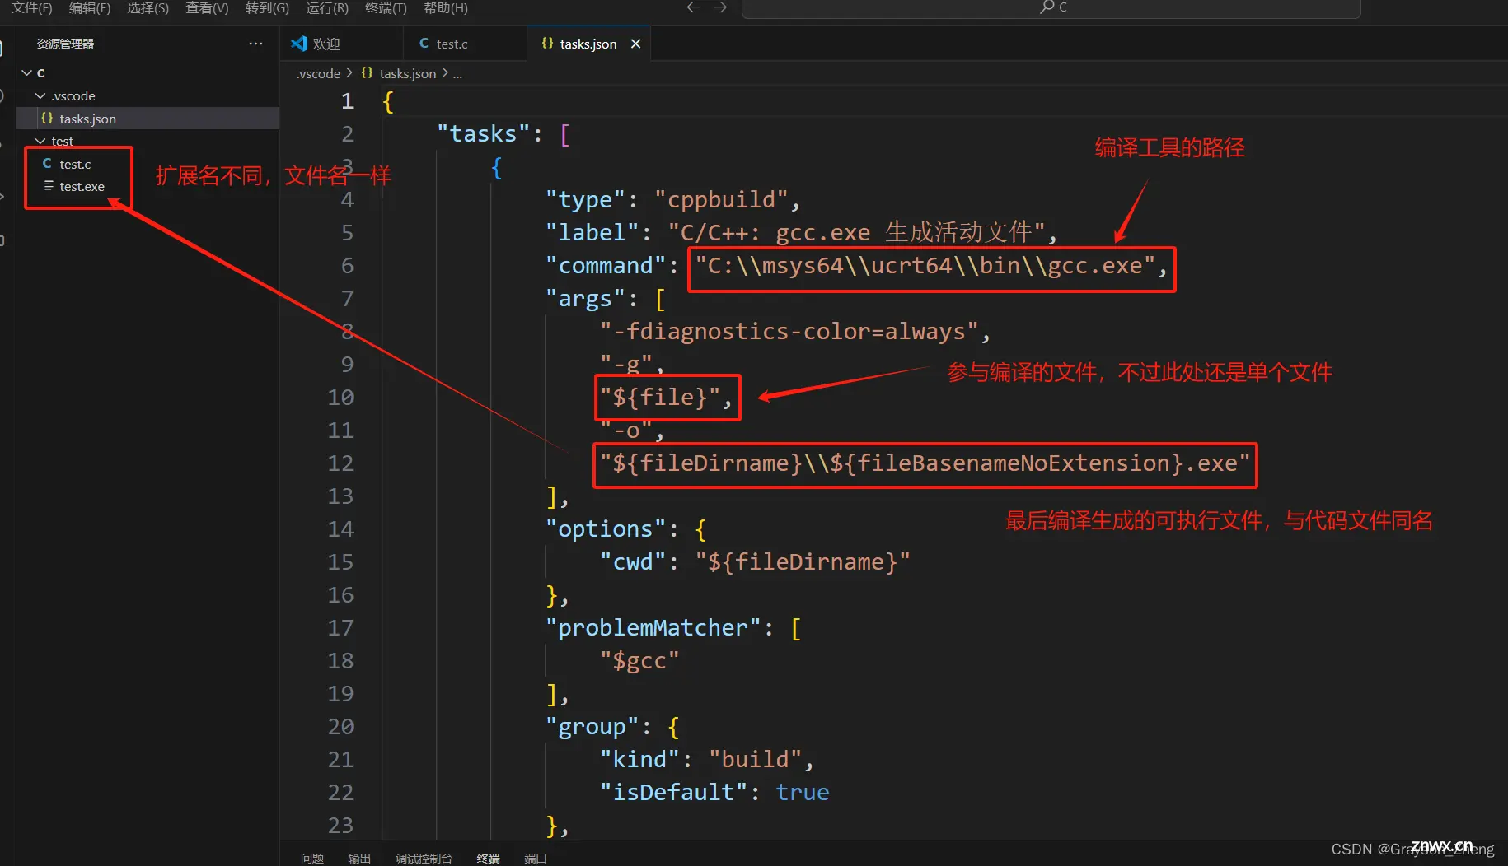Open the 运行(R) menu

tap(327, 7)
